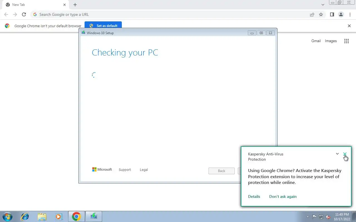Screen dimensions: 356x222
Task: Open Chrome side panel icon
Action: (x=332, y=14)
